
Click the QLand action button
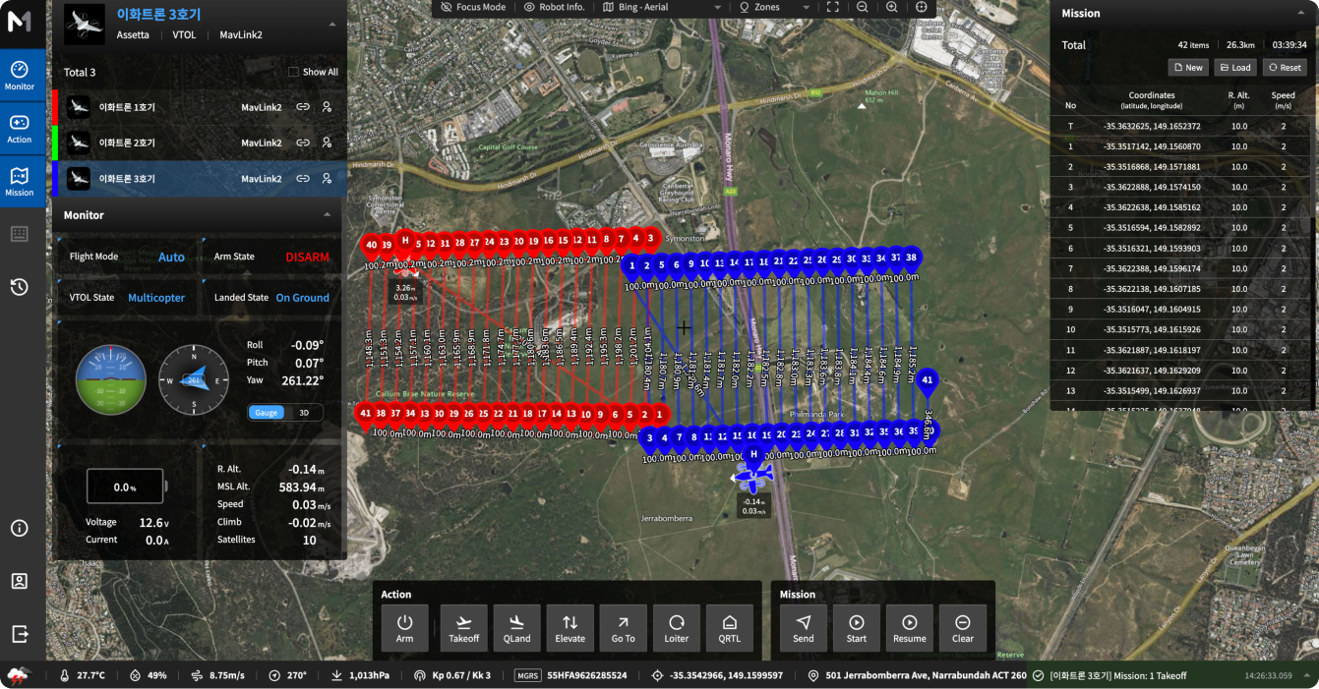[516, 628]
